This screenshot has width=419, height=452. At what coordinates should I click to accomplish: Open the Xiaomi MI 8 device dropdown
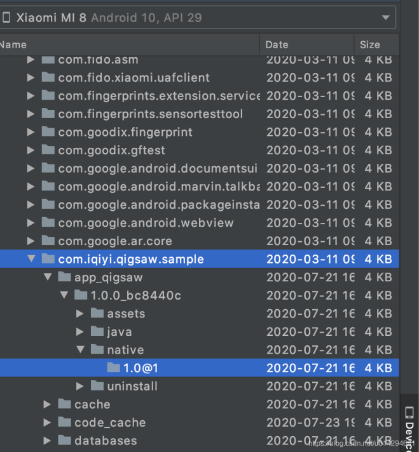tap(197, 18)
